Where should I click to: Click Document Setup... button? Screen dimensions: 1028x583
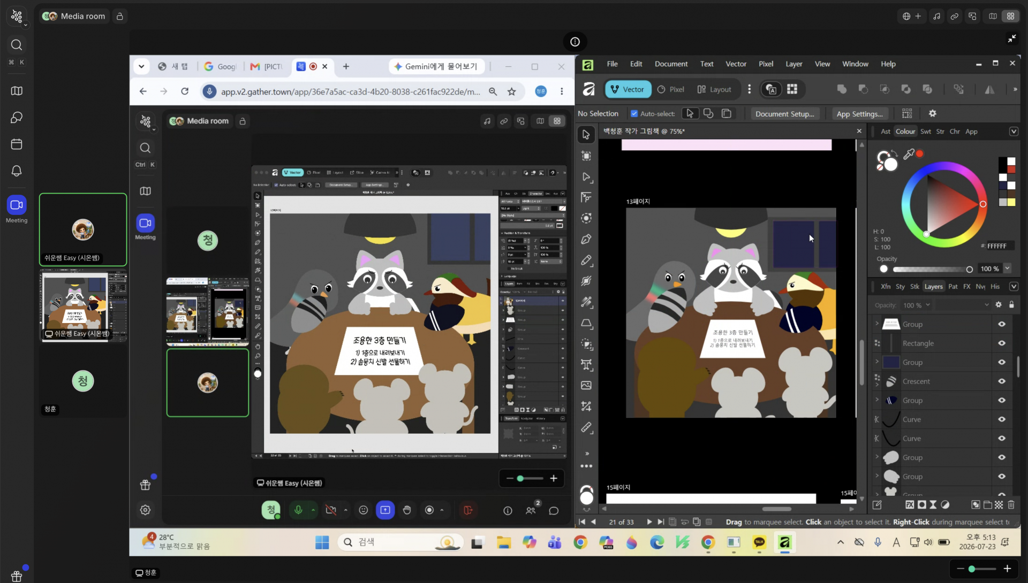[784, 114]
